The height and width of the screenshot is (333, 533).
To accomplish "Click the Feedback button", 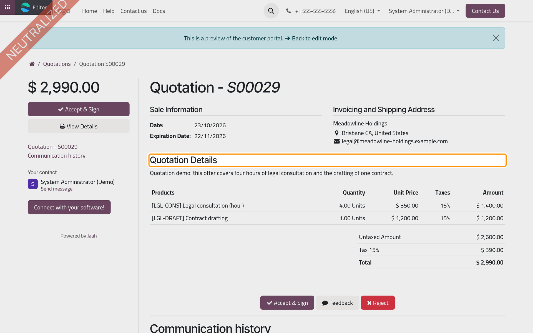I will [x=337, y=303].
